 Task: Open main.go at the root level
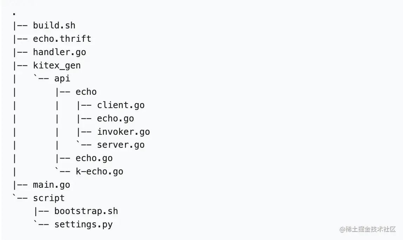pos(51,185)
